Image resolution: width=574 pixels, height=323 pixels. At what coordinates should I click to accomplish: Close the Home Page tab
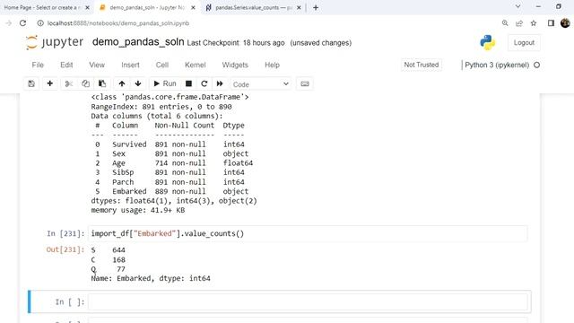pos(87,7)
